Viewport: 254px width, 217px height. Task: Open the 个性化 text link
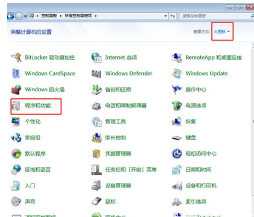[x=33, y=122]
